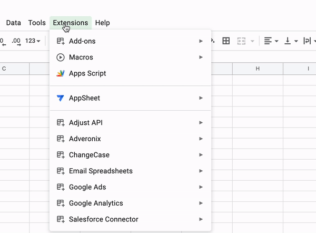Close the Extensions menu
Screen dimensions: 316x233
[71, 23]
